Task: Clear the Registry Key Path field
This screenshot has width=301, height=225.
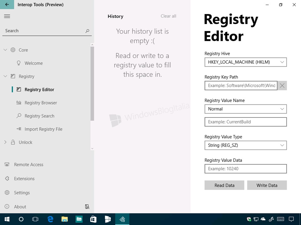Action: [x=282, y=86]
